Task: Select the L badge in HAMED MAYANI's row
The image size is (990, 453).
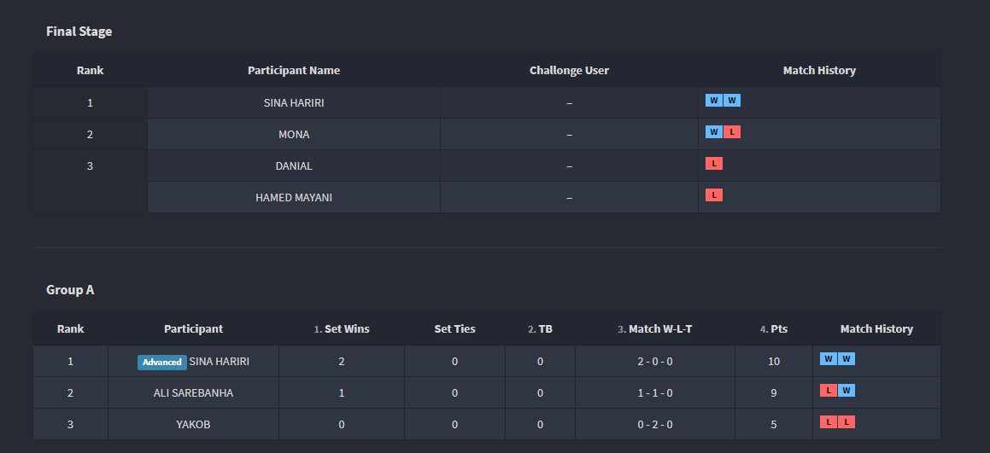Action: [x=713, y=195]
